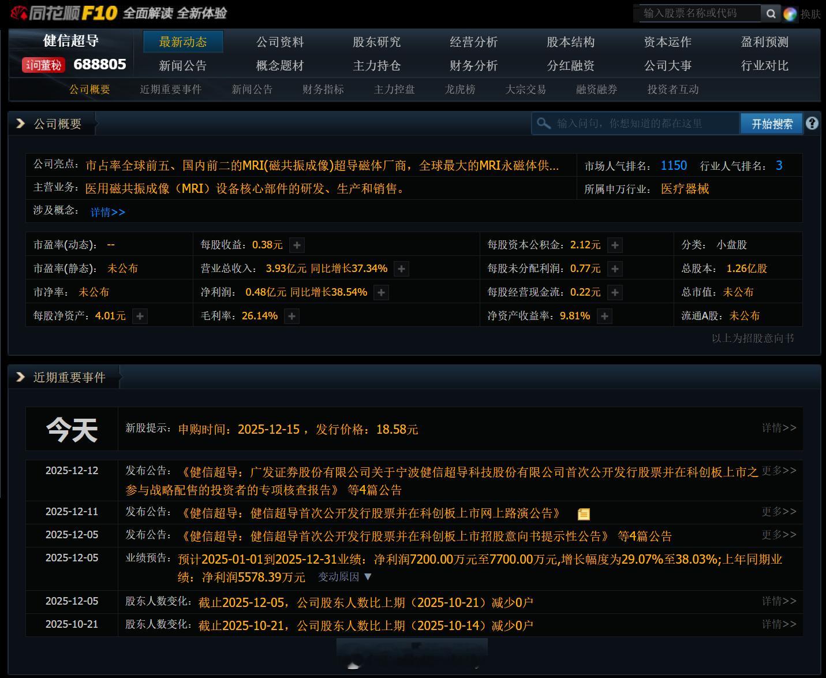Select the 公司概要 sub-tab
Viewport: 826px width, 678px height.
tap(89, 90)
